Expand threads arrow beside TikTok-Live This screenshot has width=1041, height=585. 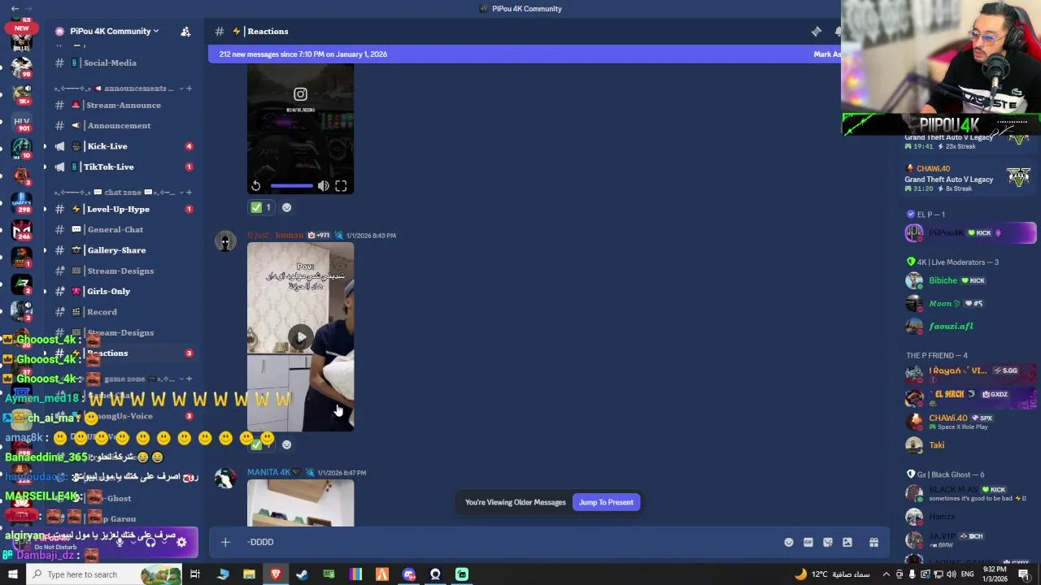45,167
